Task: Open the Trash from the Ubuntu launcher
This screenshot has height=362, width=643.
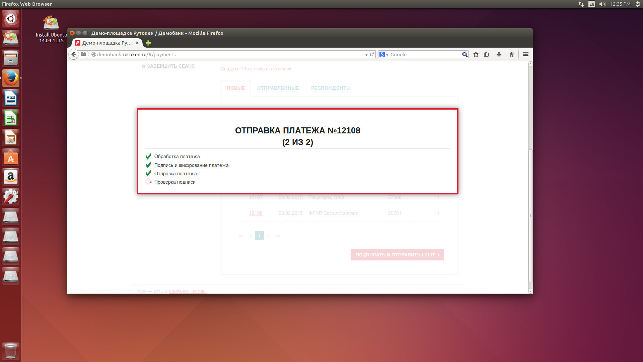Action: 11,351
